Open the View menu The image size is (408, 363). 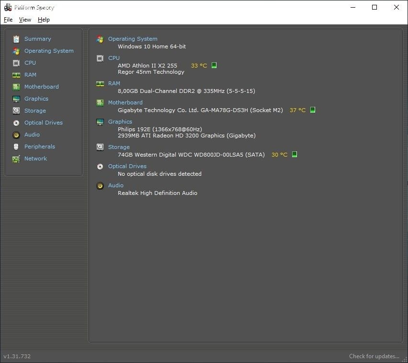coord(25,20)
